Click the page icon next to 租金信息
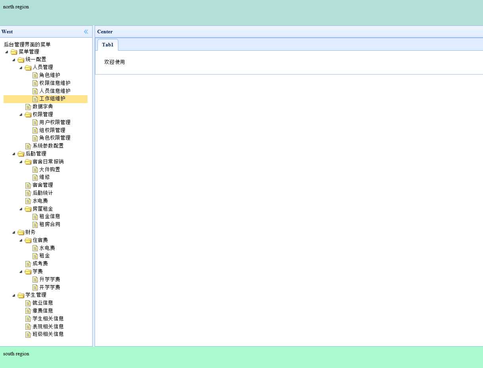Viewport: 483px width, 368px height. 35,217
